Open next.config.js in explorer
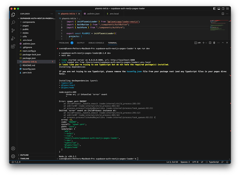The image size is (240, 176). click(x=36, y=51)
